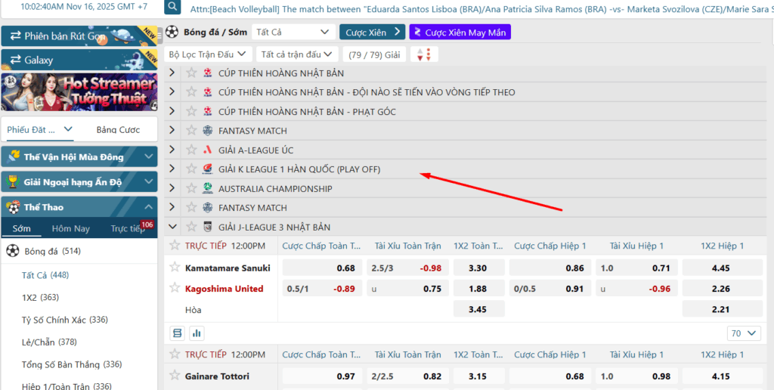This screenshot has width=774, height=390.
Task: Open the 70 more bets dropdown
Action: (744, 333)
